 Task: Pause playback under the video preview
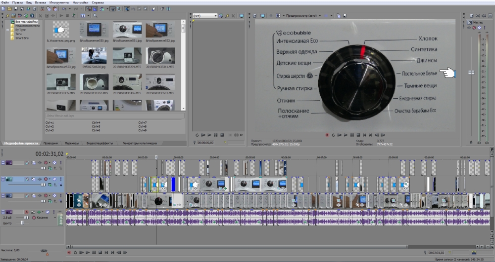[x=351, y=135]
